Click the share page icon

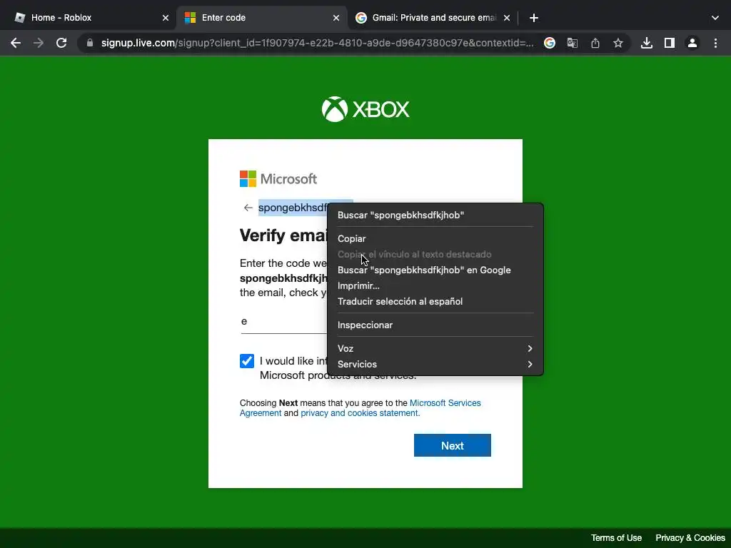click(595, 44)
